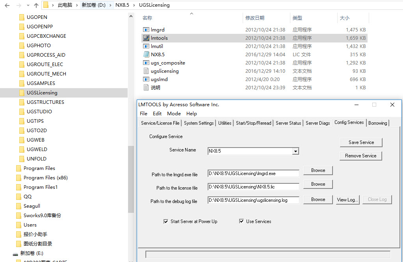Screen dimensions: 403x262
Task: Click scroll-up arrow of folder tree
Action: click(x=131, y=17)
